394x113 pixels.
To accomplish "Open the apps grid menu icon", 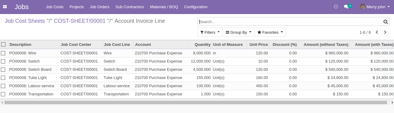I will [5, 7].
